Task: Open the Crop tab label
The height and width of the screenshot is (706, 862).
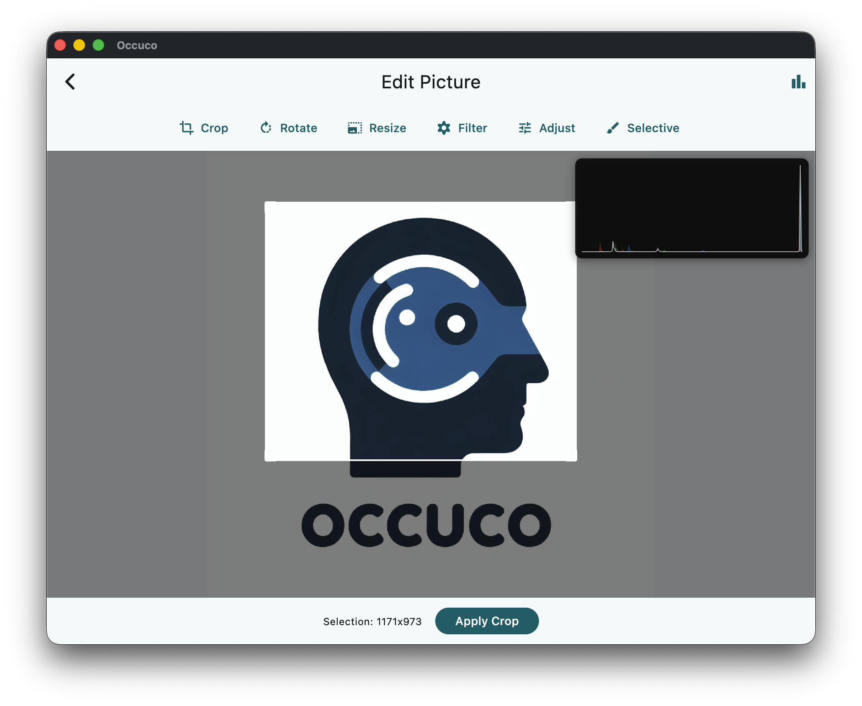Action: coord(214,128)
